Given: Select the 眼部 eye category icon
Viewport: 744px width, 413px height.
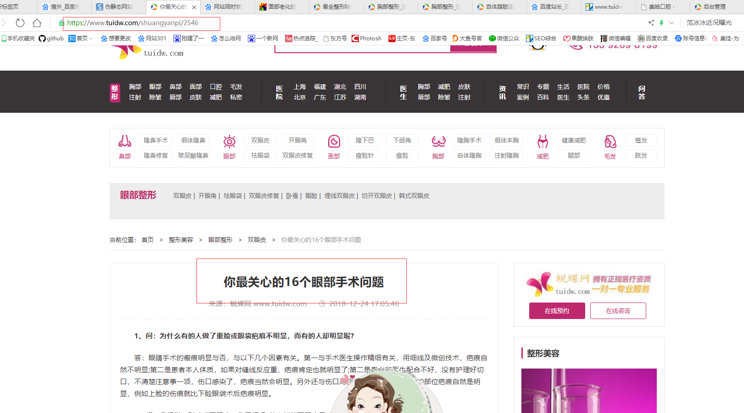Looking at the screenshot, I should pyautogui.click(x=229, y=141).
